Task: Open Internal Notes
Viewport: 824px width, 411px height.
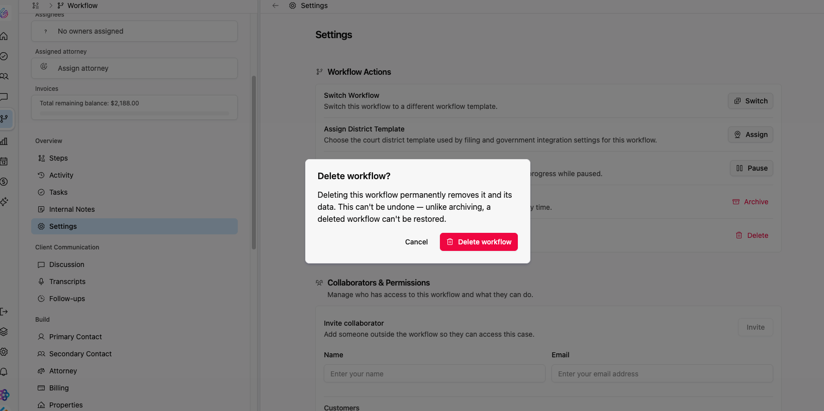Action: click(134, 209)
